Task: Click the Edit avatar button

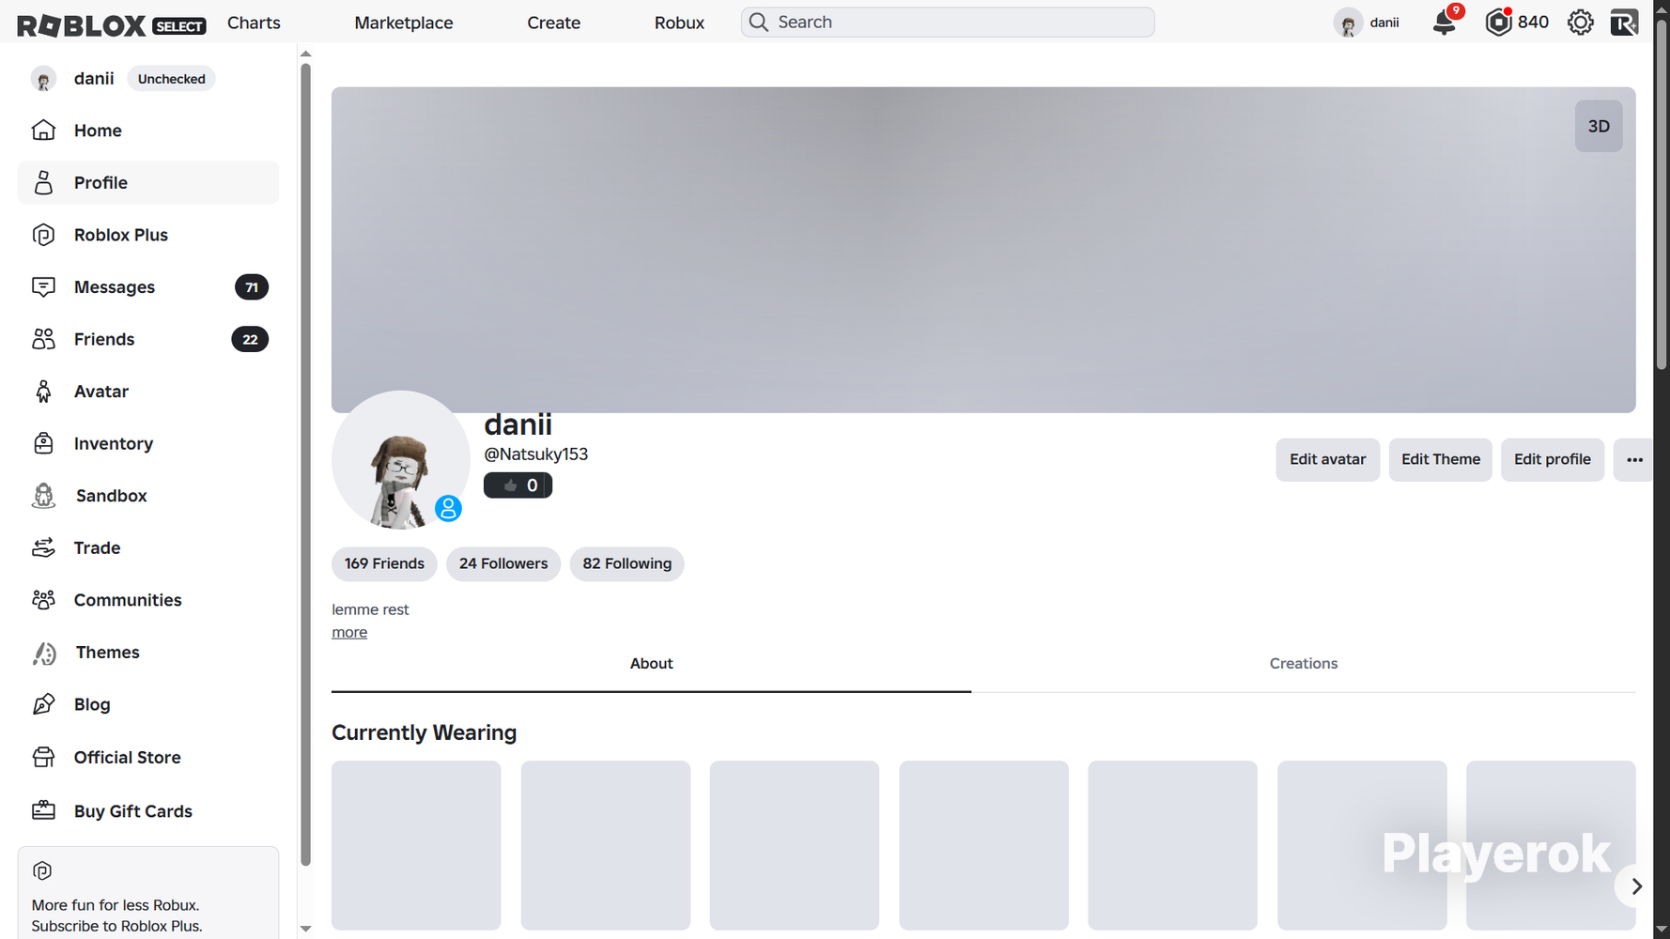Action: [x=1327, y=460]
